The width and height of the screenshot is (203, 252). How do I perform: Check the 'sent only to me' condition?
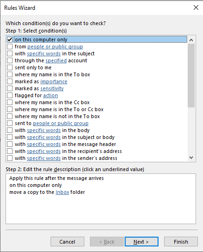click(x=10, y=67)
